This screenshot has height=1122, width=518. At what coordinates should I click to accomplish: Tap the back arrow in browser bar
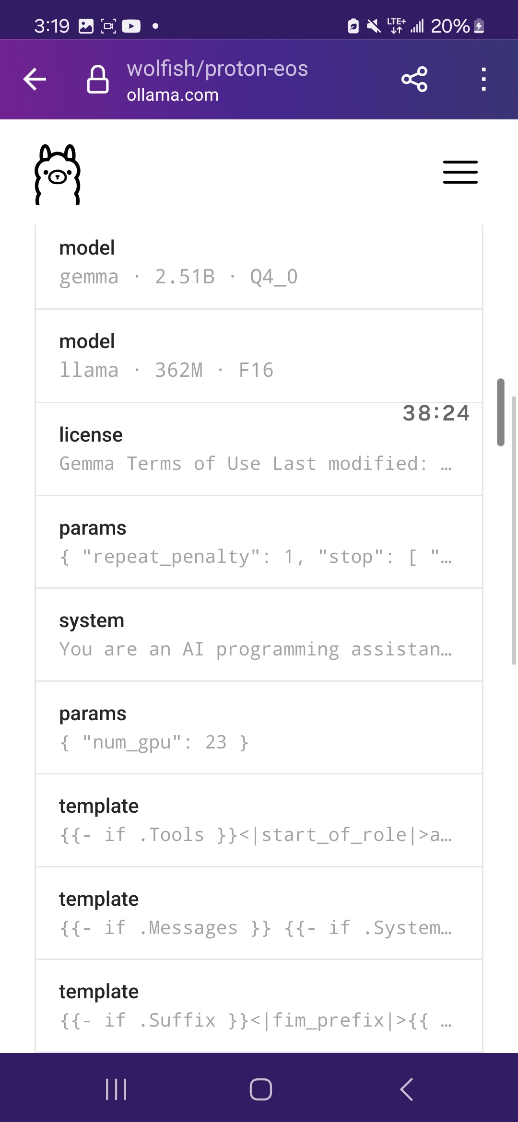coord(35,79)
